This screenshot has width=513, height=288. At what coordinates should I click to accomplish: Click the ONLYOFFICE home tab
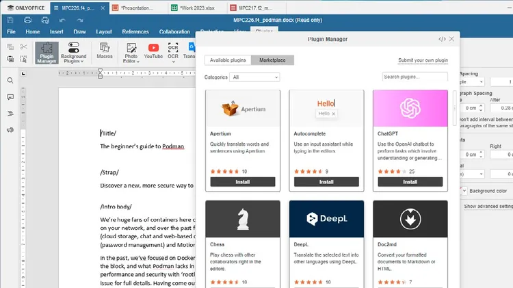point(26,8)
